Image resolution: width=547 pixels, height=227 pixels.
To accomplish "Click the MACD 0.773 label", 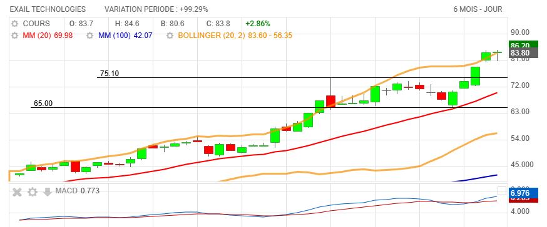I will tap(77, 191).
